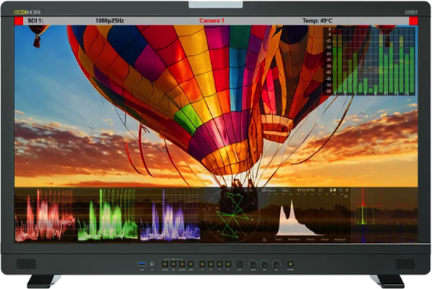Switch to the Histogram scope tab

tap(340, 239)
